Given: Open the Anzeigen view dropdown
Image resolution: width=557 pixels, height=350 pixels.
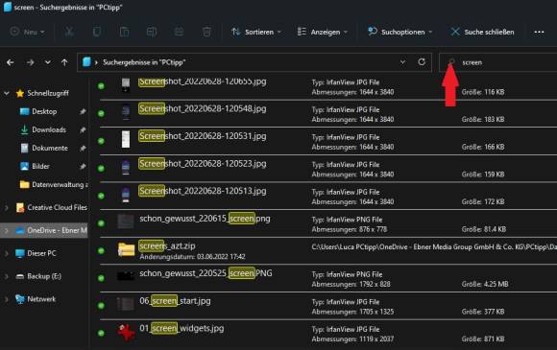Looking at the screenshot, I should click(x=323, y=32).
